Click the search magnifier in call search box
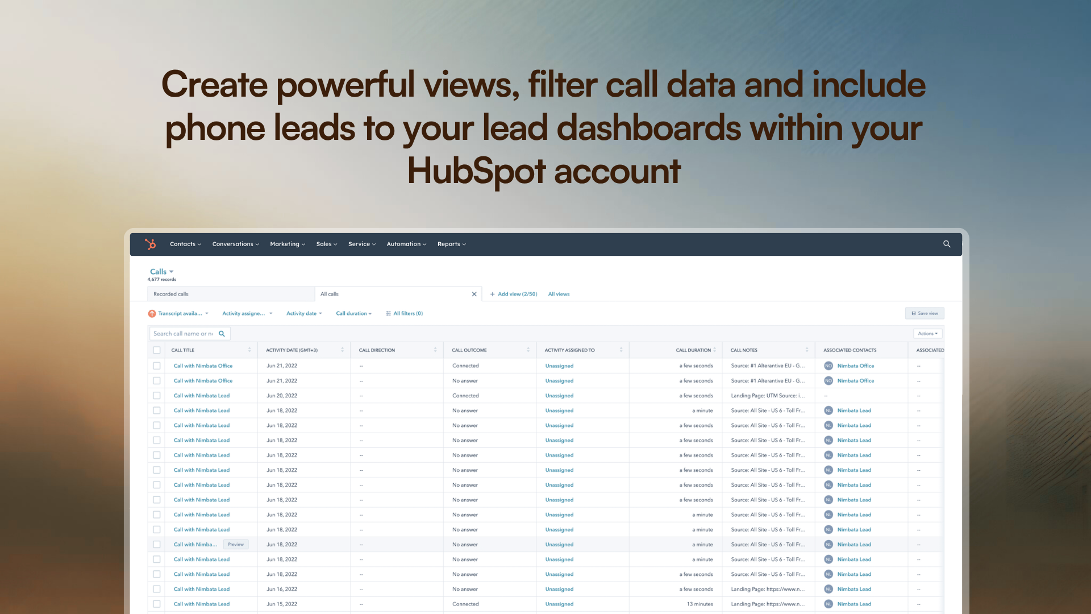This screenshot has width=1091, height=614. pos(222,334)
